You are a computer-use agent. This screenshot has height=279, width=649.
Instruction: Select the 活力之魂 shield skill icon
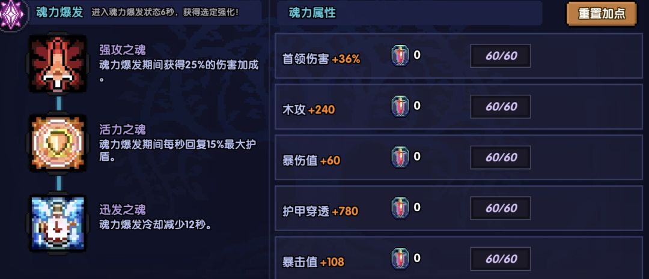click(58, 143)
